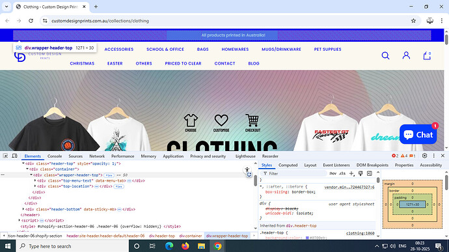Click the browser address bar URL

[100, 21]
